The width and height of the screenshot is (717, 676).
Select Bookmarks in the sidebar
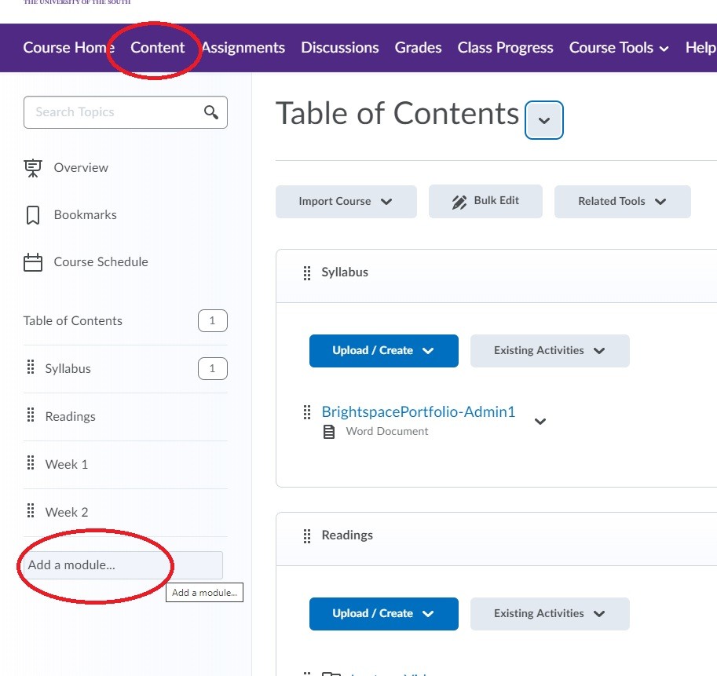click(85, 215)
